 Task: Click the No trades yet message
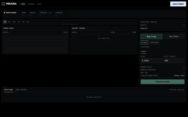click(x=104, y=38)
